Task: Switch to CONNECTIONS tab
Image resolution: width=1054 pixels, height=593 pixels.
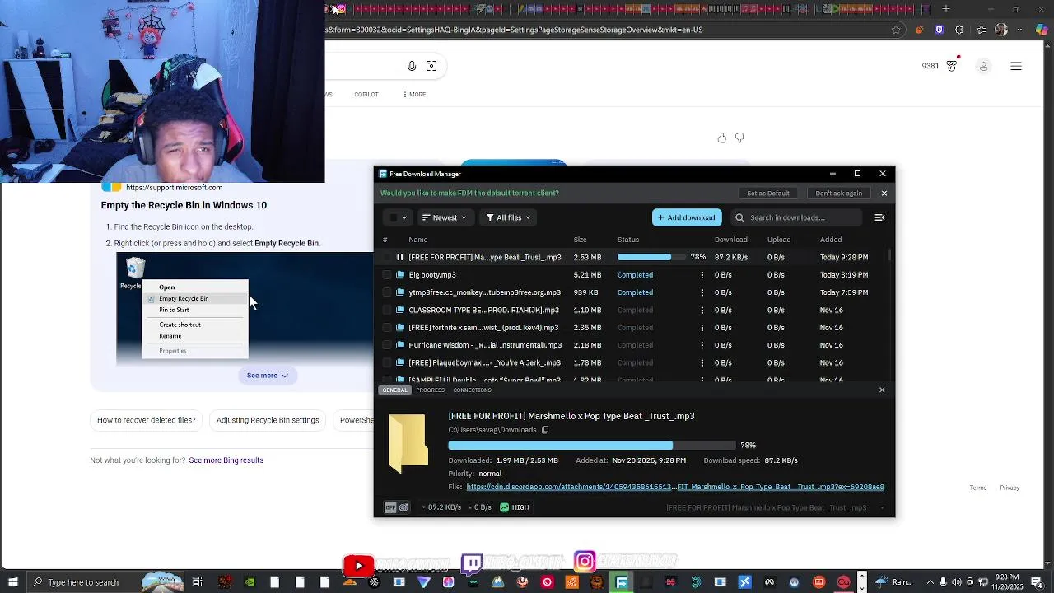Action: tap(472, 390)
